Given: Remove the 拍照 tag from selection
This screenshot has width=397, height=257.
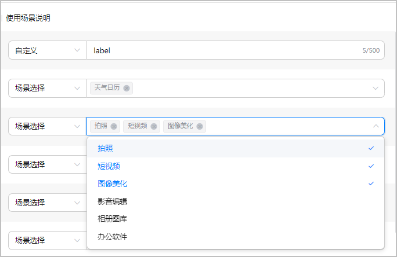Looking at the screenshot, I should pyautogui.click(x=114, y=126).
